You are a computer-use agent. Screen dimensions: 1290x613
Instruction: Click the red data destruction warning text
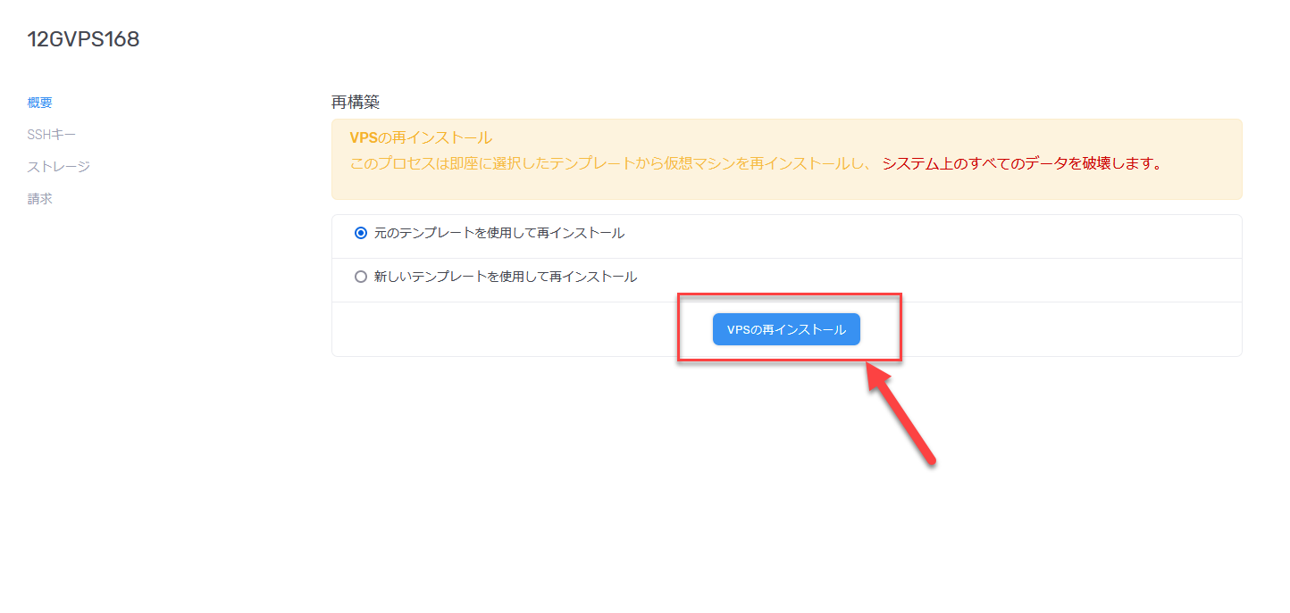pos(1023,163)
